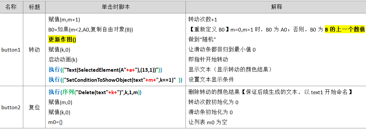Screen dimensions: 366x129
Task: Click the 标题 column header
Action: [34, 7]
